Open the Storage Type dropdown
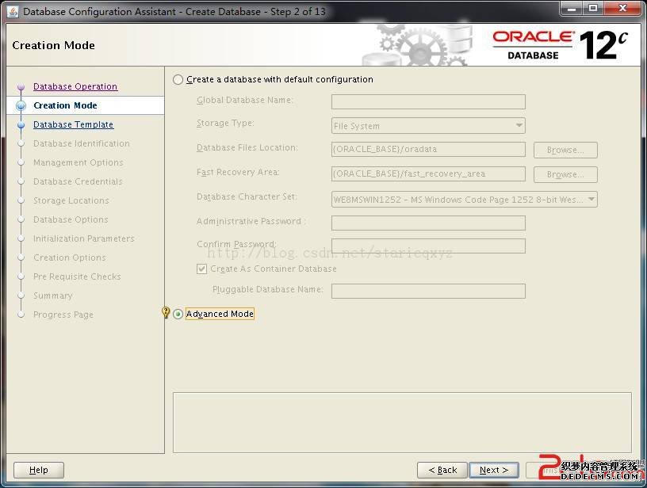This screenshot has width=647, height=488. click(x=428, y=125)
